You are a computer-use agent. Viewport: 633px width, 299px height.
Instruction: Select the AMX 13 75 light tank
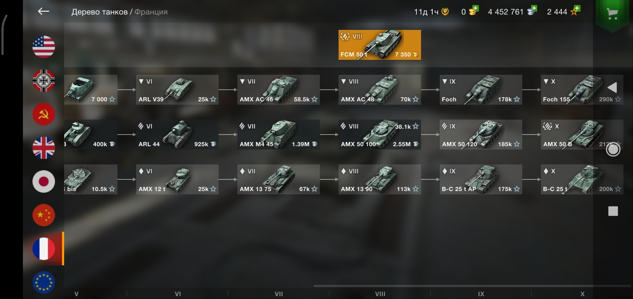[279, 179]
